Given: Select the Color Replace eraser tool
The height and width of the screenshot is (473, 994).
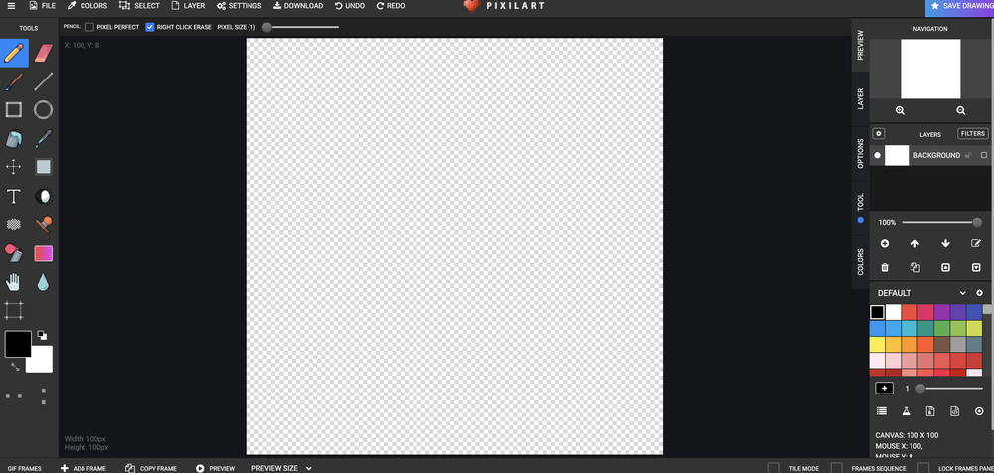Looking at the screenshot, I should tap(14, 253).
